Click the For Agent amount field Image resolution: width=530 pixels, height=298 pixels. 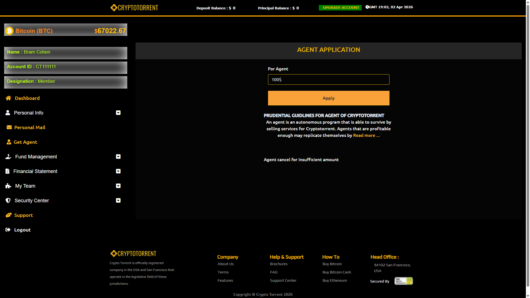tap(328, 79)
